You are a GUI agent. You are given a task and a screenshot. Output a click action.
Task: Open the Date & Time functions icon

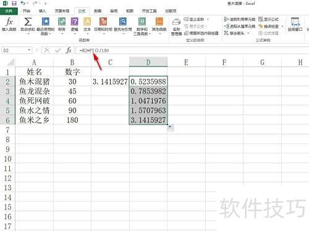[103, 22]
